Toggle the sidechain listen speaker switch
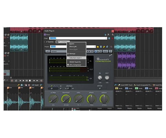Viewport: 166px width, 138px height. point(61,88)
